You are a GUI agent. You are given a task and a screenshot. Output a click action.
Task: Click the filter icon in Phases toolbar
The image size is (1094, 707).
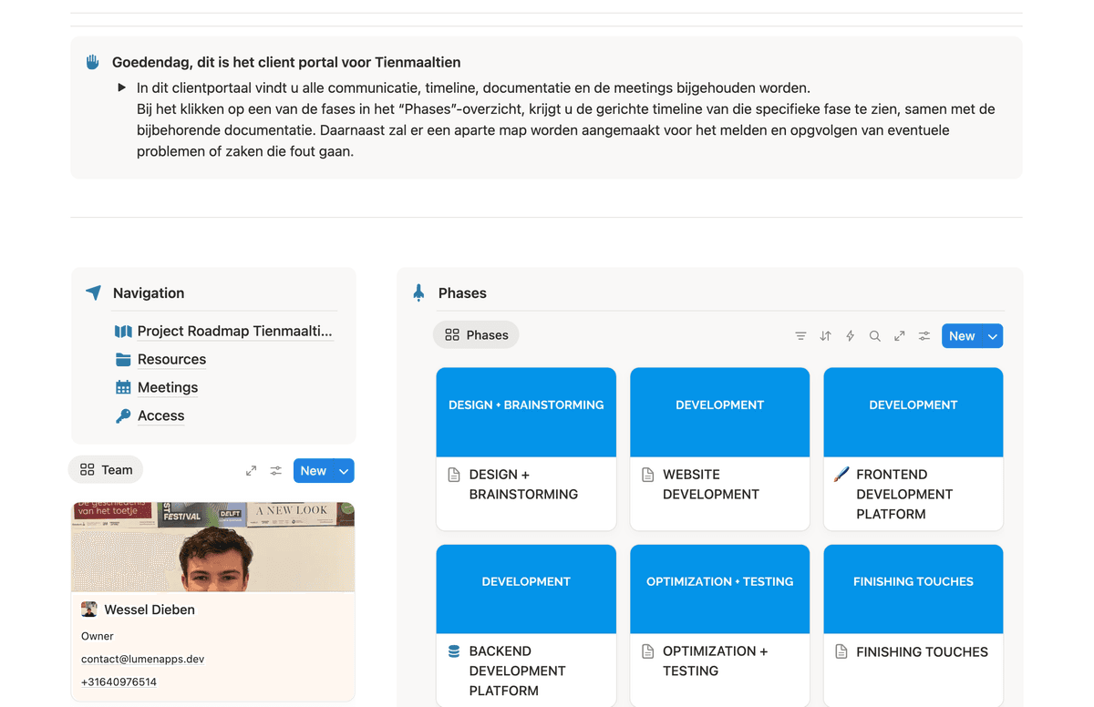[800, 336]
